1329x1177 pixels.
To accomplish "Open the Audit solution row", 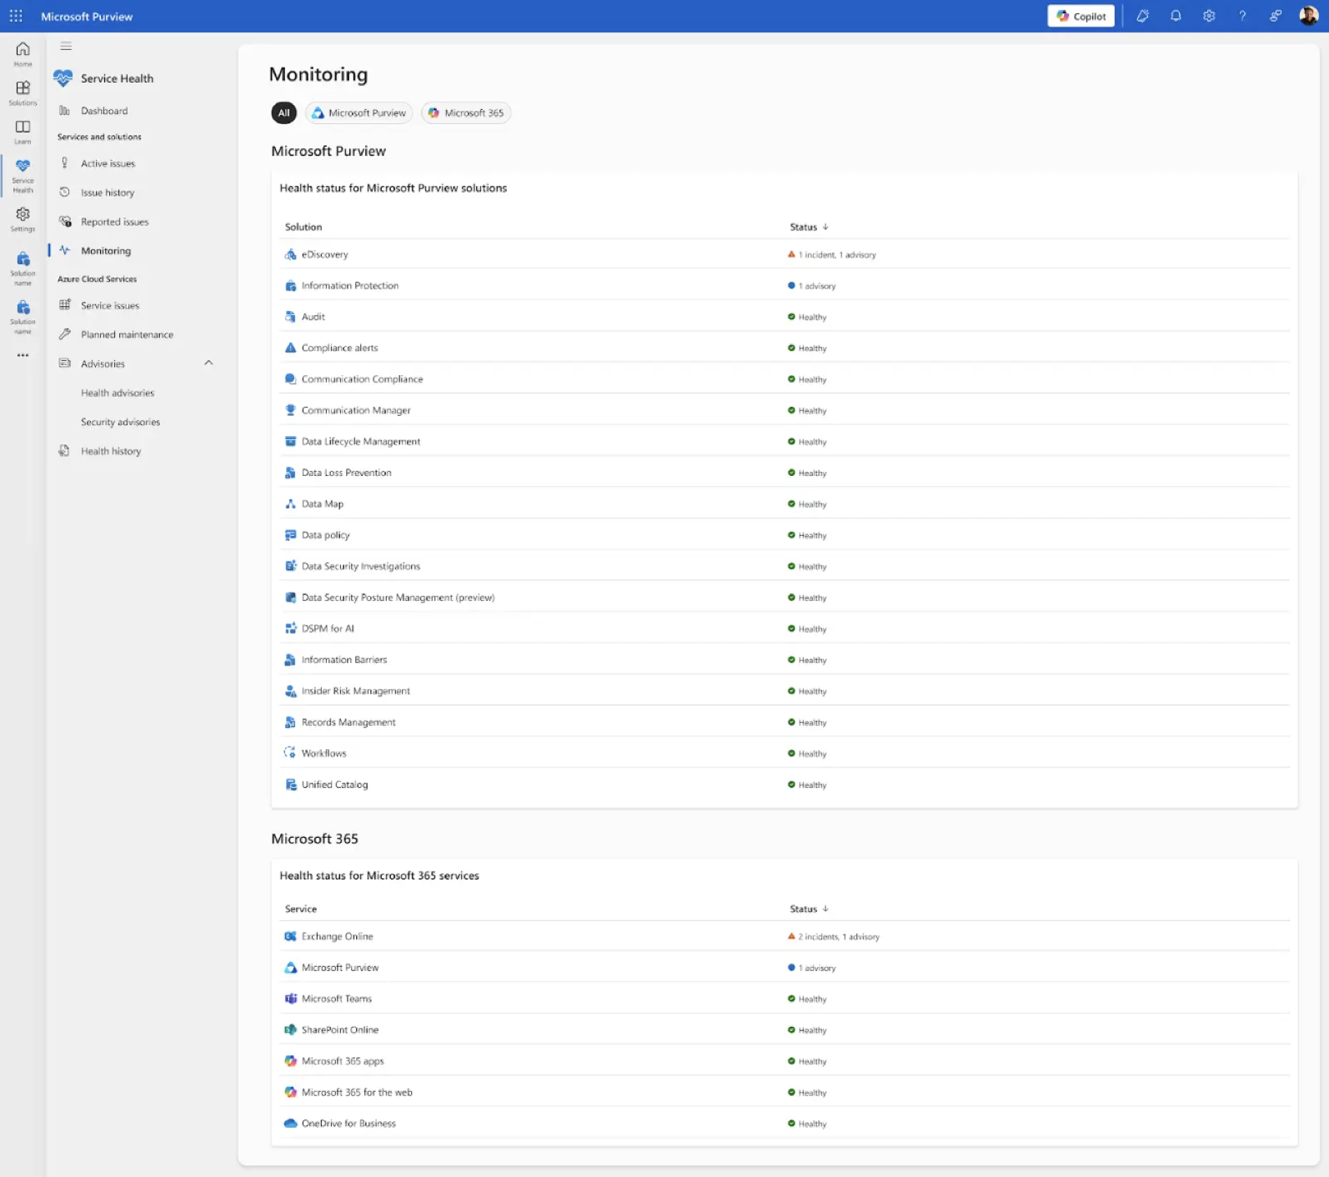I will [785, 317].
